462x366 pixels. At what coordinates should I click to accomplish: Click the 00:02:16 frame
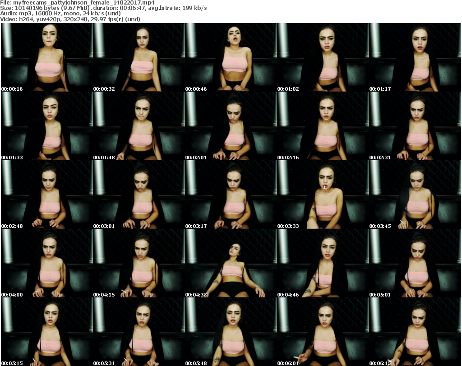pyautogui.click(x=323, y=126)
